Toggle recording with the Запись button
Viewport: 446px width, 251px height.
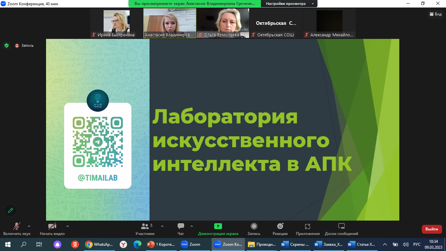click(254, 229)
